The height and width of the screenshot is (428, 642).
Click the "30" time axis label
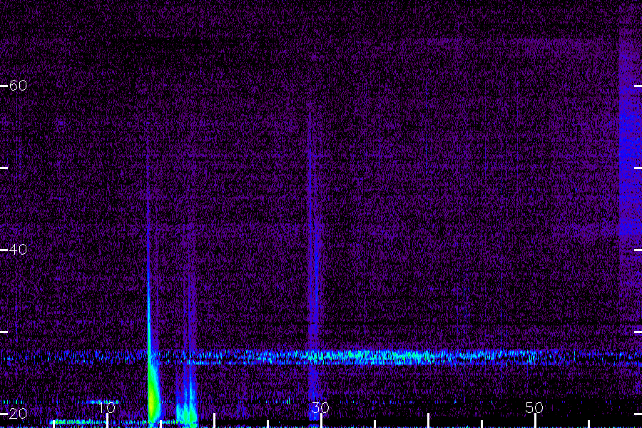point(320,407)
